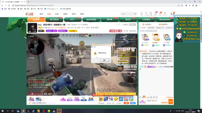Open Chrome in the Windows taskbar
The image size is (202, 113).
(23, 111)
